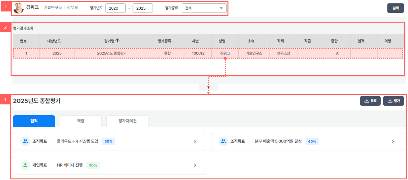
Task: Click the 역량 column header in the table
Action: pyautogui.click(x=391, y=41)
